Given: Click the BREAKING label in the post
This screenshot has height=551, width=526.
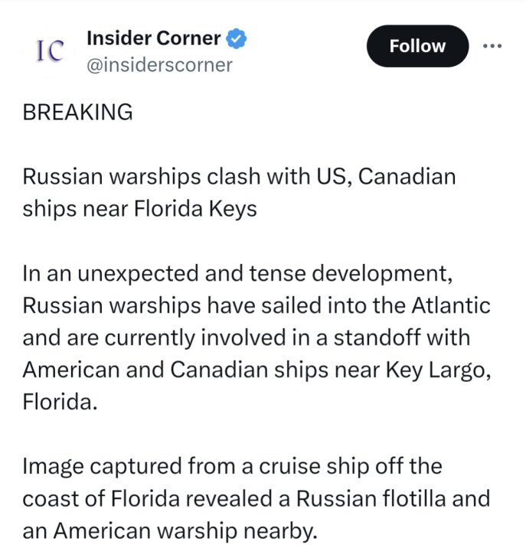Looking at the screenshot, I should click(77, 112).
